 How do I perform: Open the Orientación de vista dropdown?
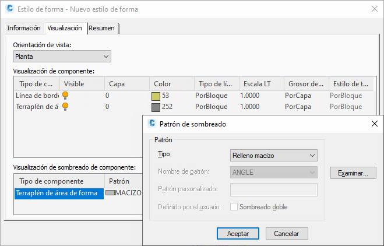click(x=62, y=57)
